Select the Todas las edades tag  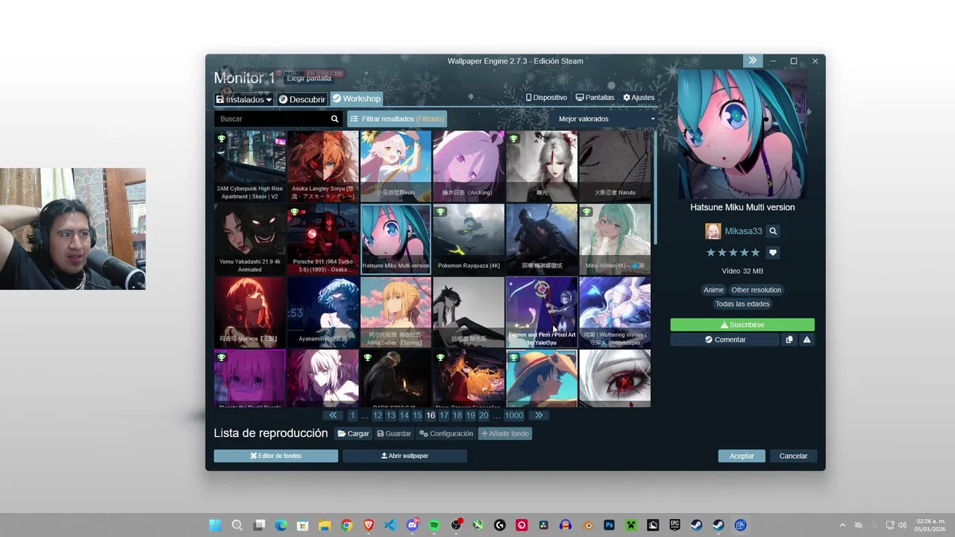[x=742, y=304]
